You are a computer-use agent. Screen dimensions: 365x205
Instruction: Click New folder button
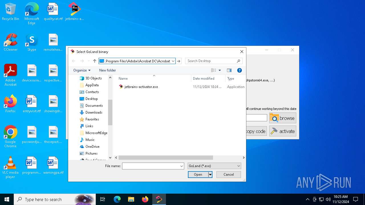[x=108, y=70]
